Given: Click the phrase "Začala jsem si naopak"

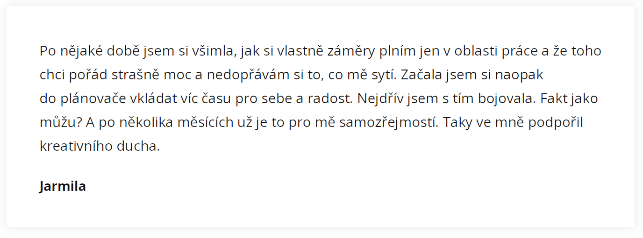Looking at the screenshot, I should tap(472, 75).
